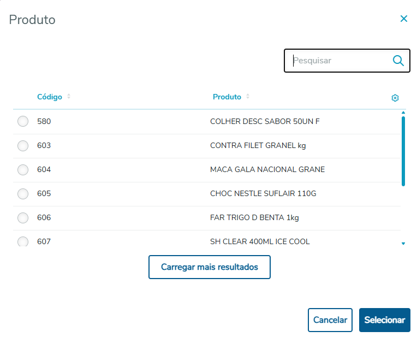Confirm with Selecionar button
The image size is (417, 343).
click(x=384, y=320)
